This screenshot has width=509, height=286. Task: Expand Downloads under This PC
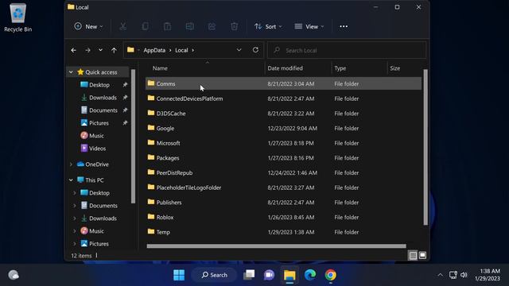click(75, 218)
